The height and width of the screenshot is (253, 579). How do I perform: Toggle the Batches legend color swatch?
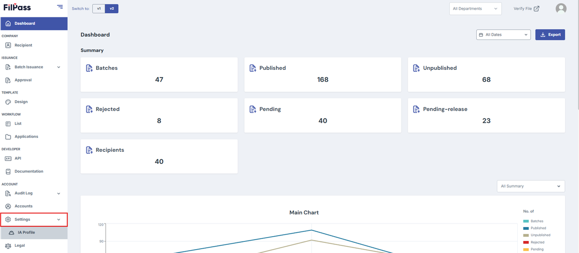(526, 221)
